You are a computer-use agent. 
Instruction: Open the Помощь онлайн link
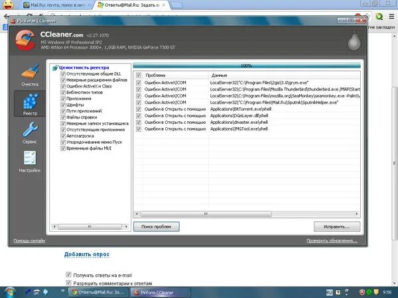(x=29, y=241)
